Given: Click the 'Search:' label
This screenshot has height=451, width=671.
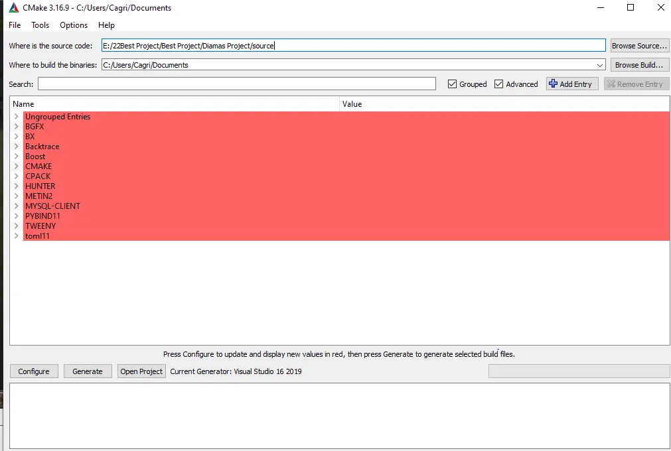Looking at the screenshot, I should coord(21,84).
